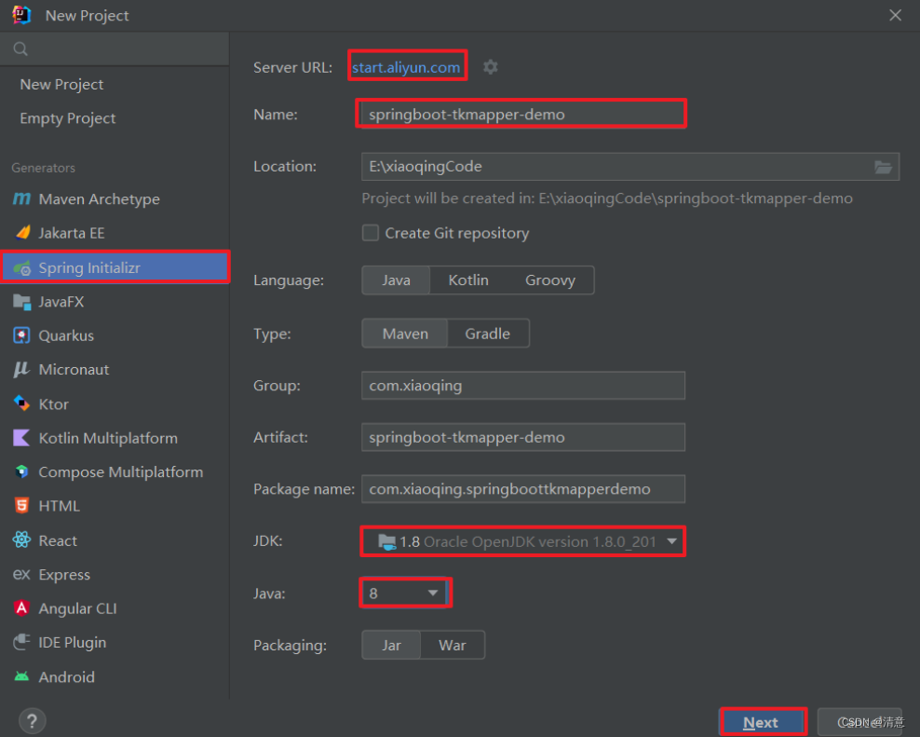This screenshot has width=920, height=737.
Task: Click the Jakarta EE feather icon
Action: [x=22, y=233]
